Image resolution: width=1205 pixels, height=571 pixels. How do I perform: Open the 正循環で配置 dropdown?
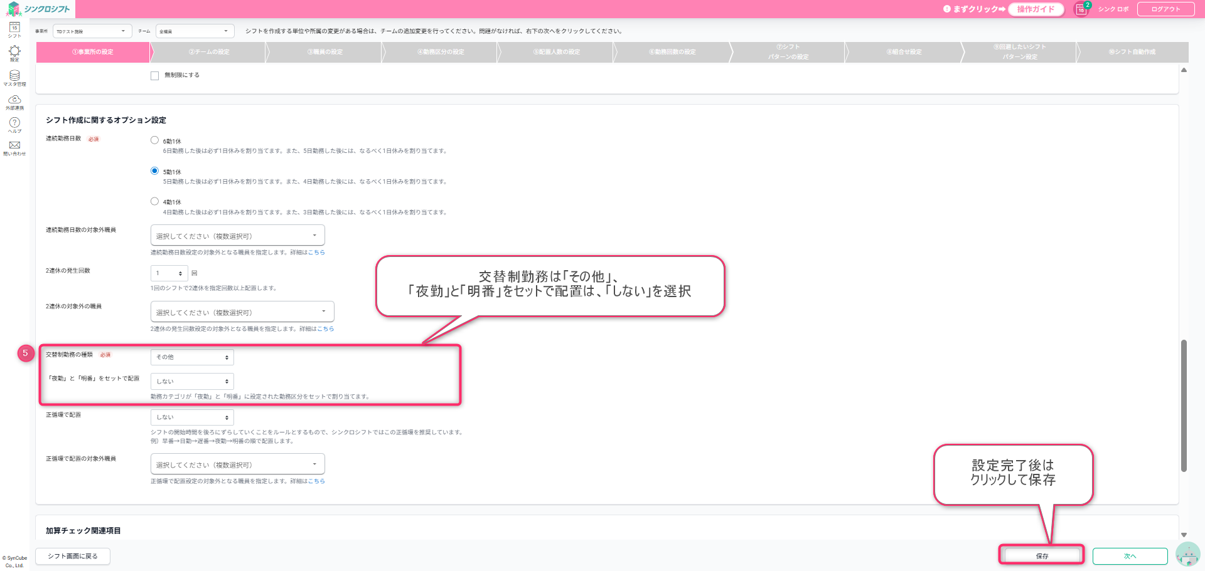192,417
